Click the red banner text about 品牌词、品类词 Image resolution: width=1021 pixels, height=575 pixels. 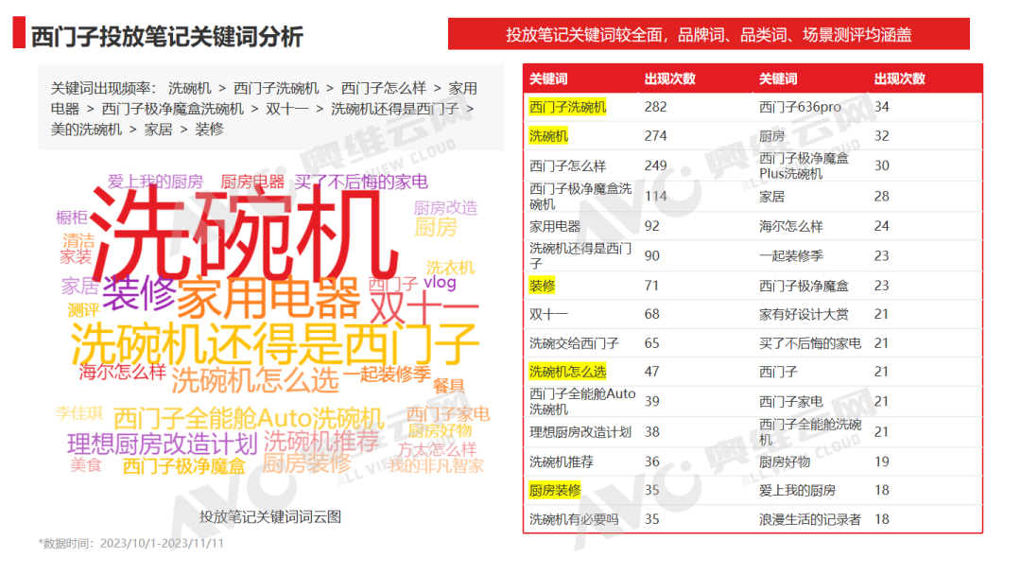708,34
